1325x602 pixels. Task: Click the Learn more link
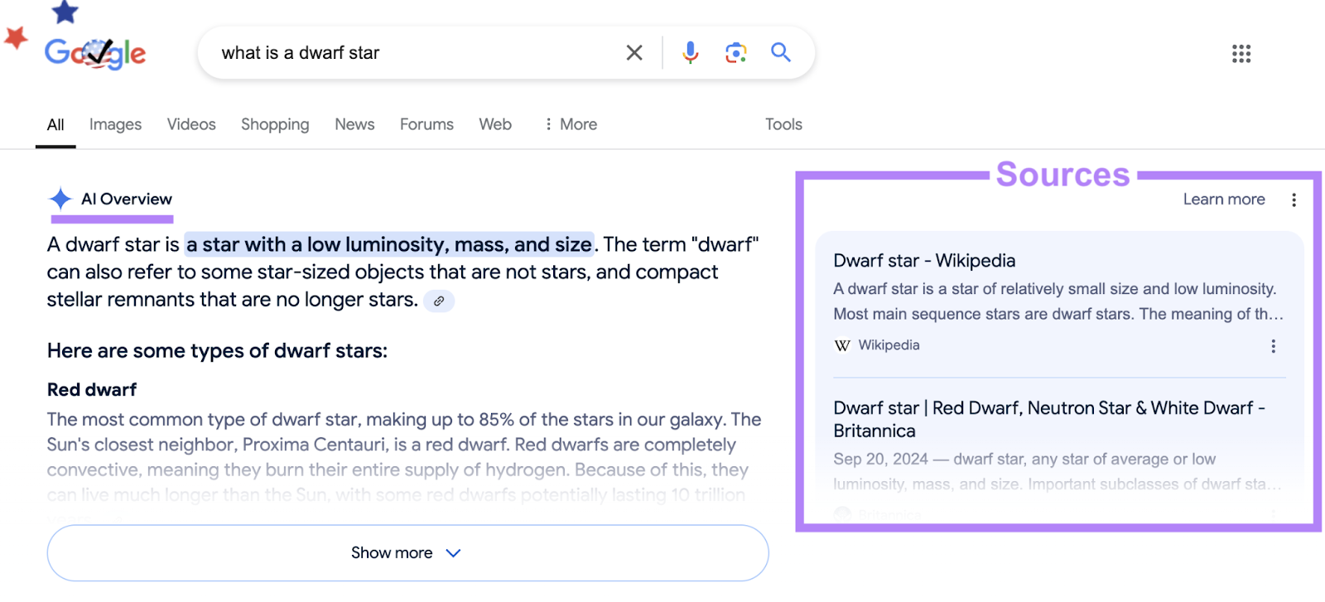tap(1223, 199)
